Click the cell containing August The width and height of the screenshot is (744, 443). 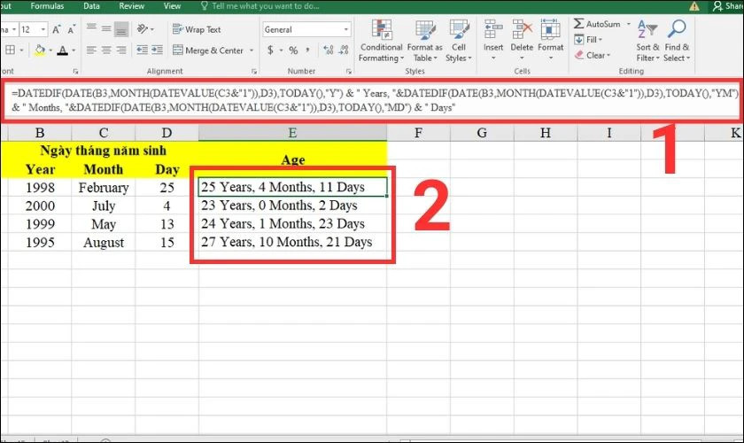click(104, 242)
